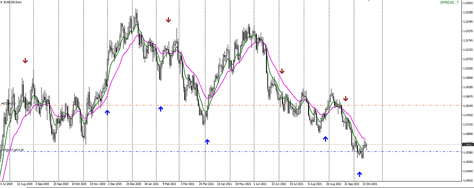
Task: Click the green SPREAD : 7 label
Action: click(x=449, y=2)
